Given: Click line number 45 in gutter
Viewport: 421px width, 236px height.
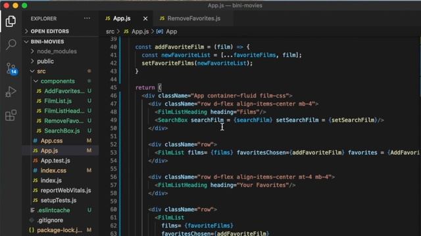Looking at the screenshot, I should pos(114,87).
